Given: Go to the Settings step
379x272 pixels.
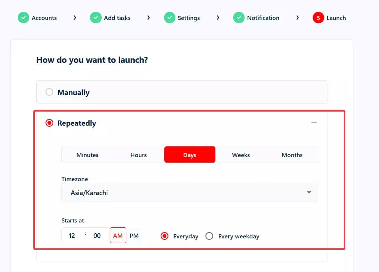Looking at the screenshot, I should pos(189,18).
